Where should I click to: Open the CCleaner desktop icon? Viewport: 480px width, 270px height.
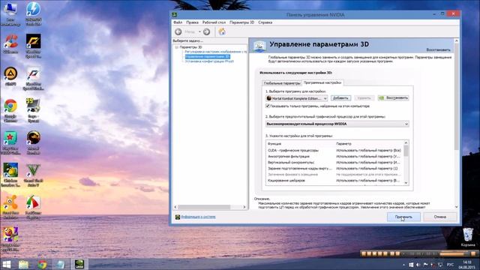10,43
